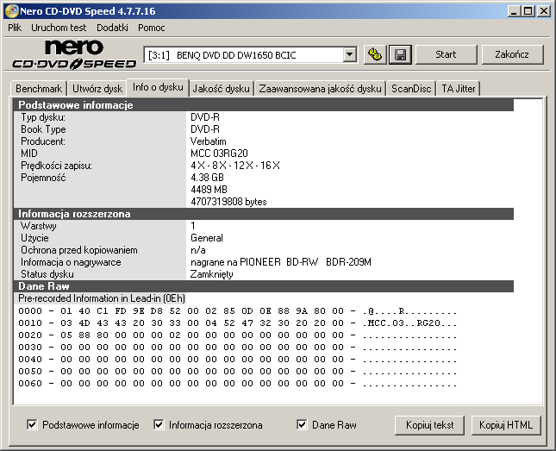Click the Kopiuj tekst button
The width and height of the screenshot is (556, 451).
point(430,425)
